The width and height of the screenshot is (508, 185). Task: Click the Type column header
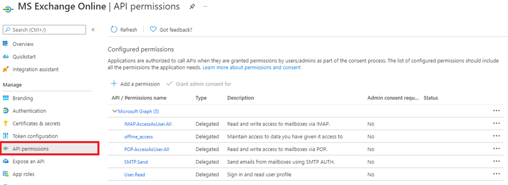point(201,98)
